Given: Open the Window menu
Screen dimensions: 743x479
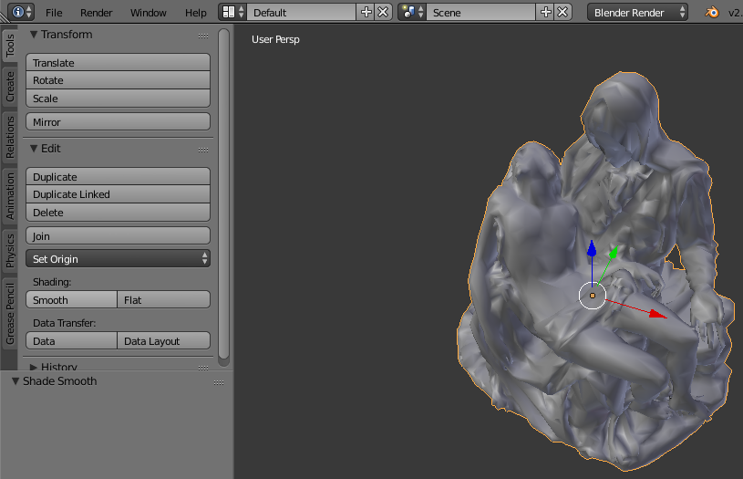Looking at the screenshot, I should [149, 13].
